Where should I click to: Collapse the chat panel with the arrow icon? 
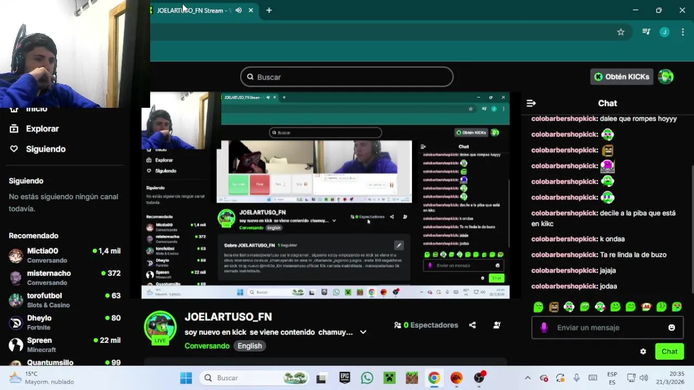tap(531, 103)
